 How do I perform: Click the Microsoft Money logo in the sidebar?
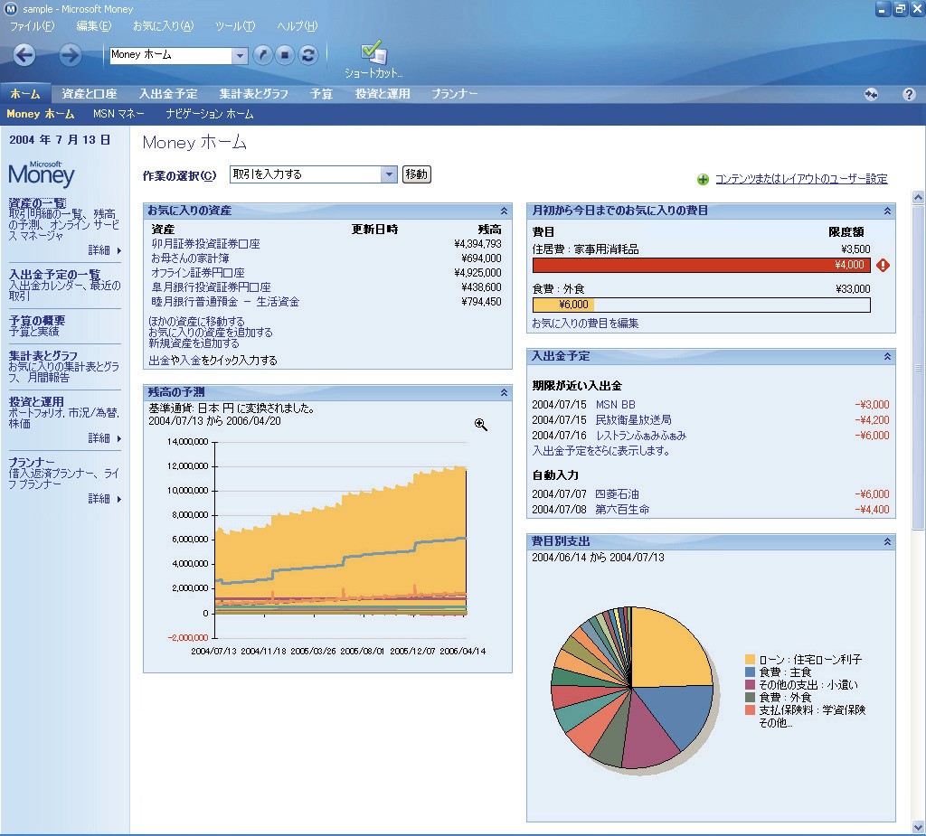pyautogui.click(x=42, y=173)
